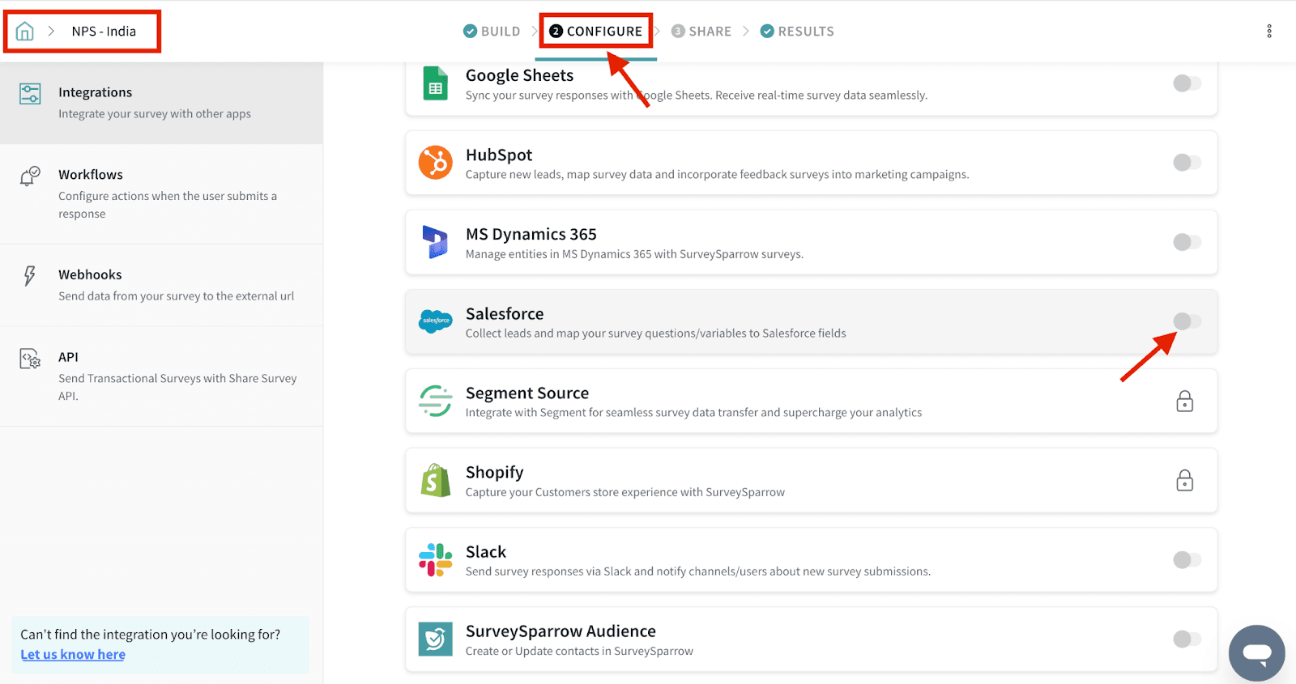This screenshot has width=1296, height=684.
Task: Enable the MS Dynamics 365 toggle
Action: pyautogui.click(x=1187, y=242)
